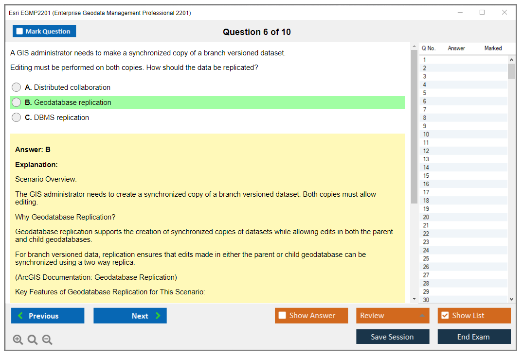Click the Explanation: heading
Screen dimensions: 523x357
(x=36, y=165)
